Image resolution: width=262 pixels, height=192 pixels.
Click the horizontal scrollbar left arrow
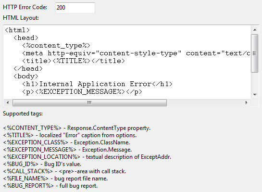pyautogui.click(x=8, y=102)
